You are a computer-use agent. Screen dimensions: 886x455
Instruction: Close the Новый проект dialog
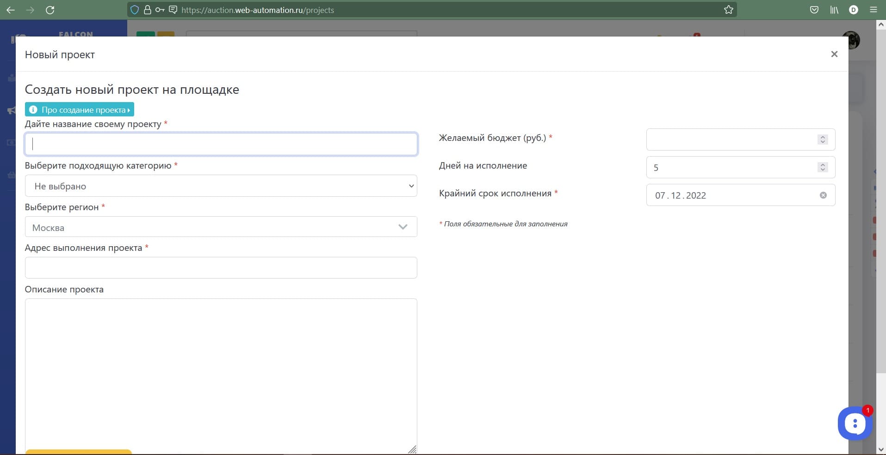[834, 54]
